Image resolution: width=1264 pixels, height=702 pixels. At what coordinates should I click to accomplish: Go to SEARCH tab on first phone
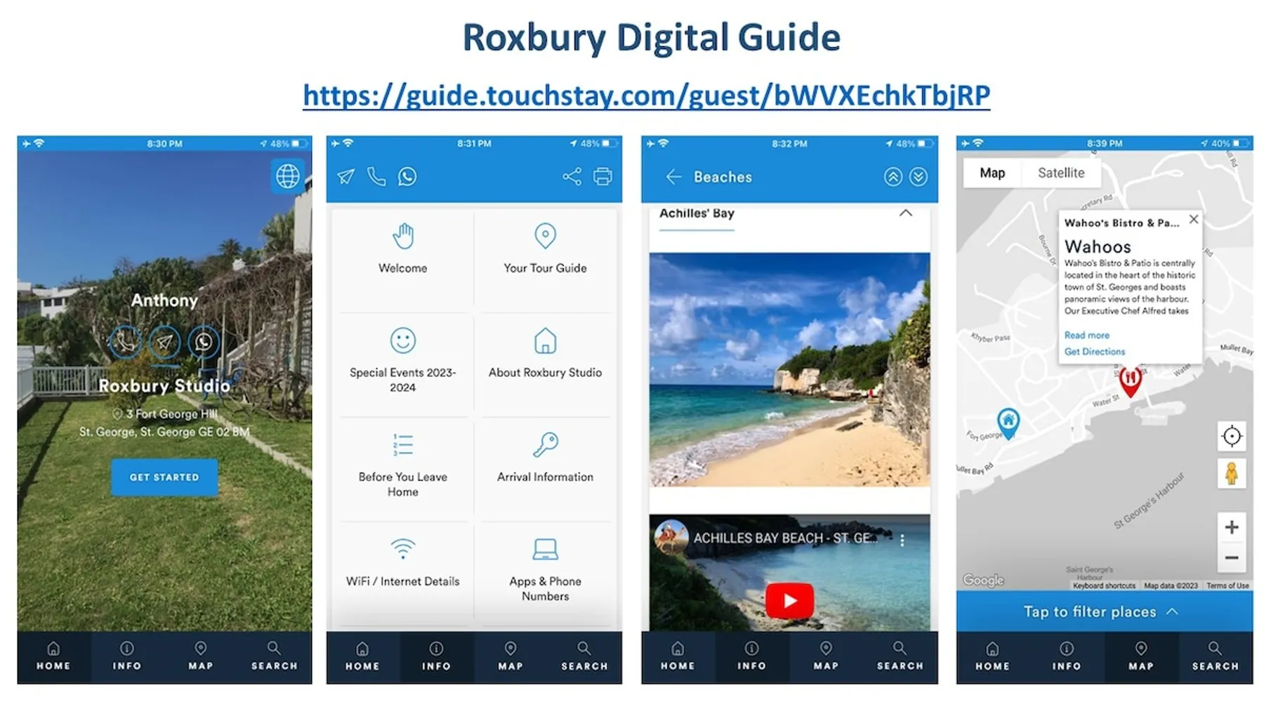[274, 656]
